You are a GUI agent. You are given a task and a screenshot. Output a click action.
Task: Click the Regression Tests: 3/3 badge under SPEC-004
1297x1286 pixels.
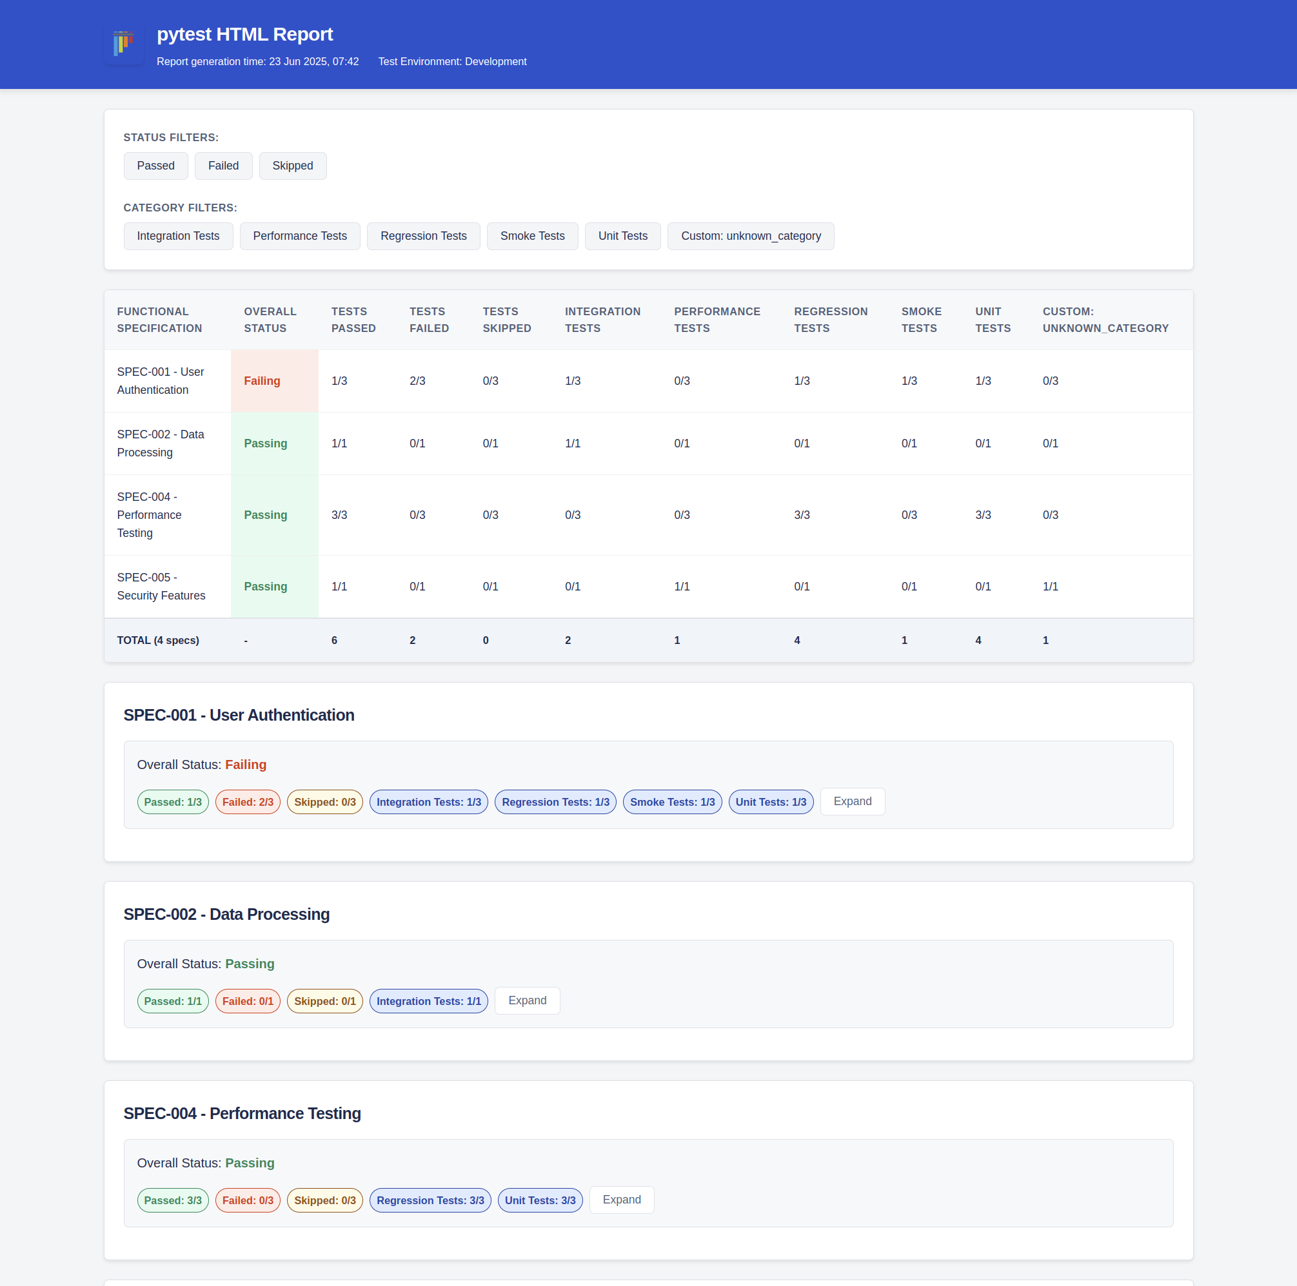[x=430, y=1200]
